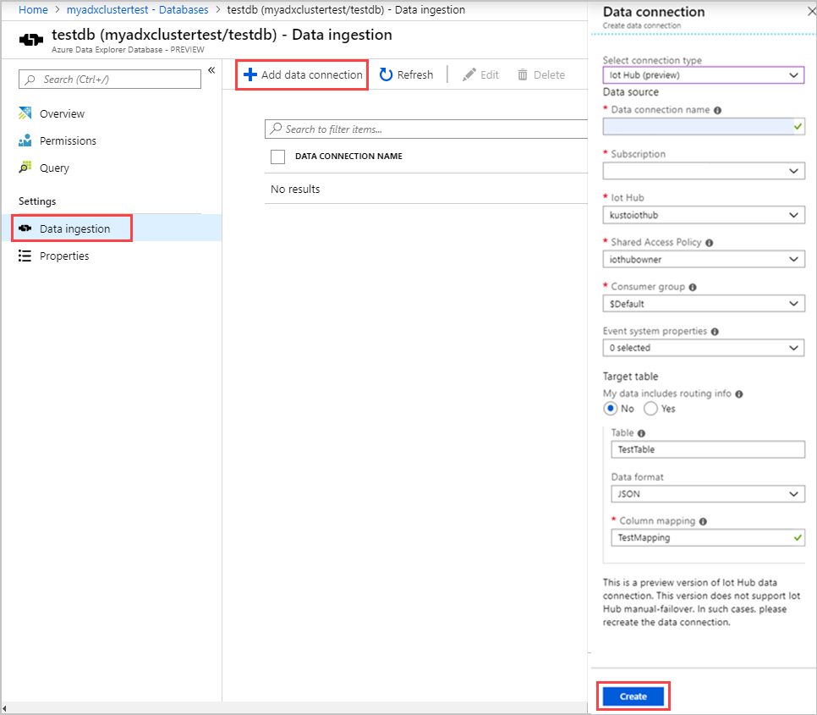Click info icon beside Shared Access Policy
This screenshot has height=715, width=817.
(x=709, y=243)
